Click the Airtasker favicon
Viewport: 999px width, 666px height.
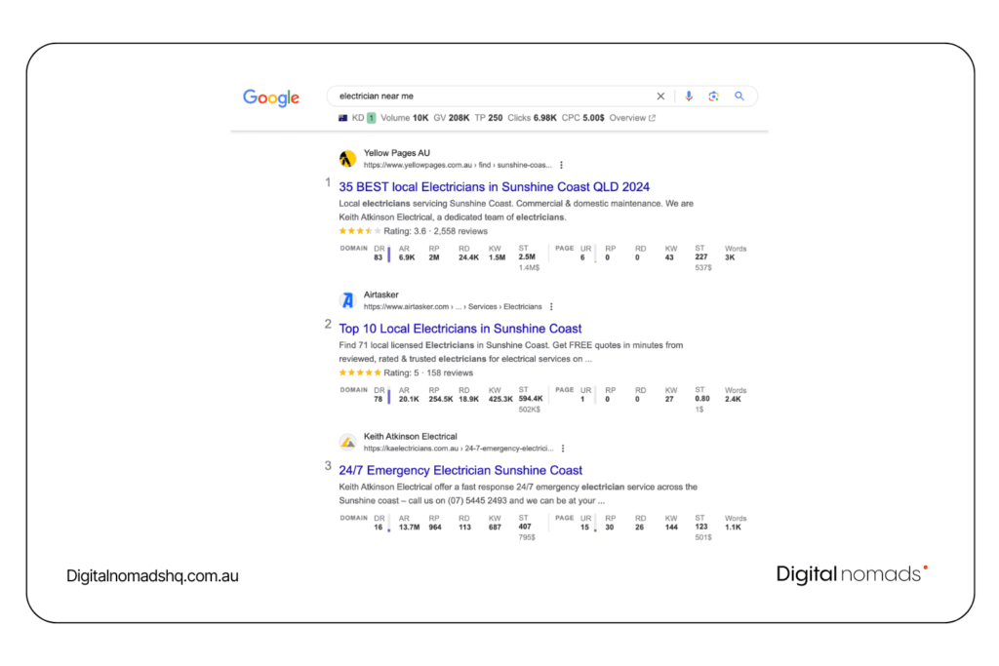pos(347,300)
